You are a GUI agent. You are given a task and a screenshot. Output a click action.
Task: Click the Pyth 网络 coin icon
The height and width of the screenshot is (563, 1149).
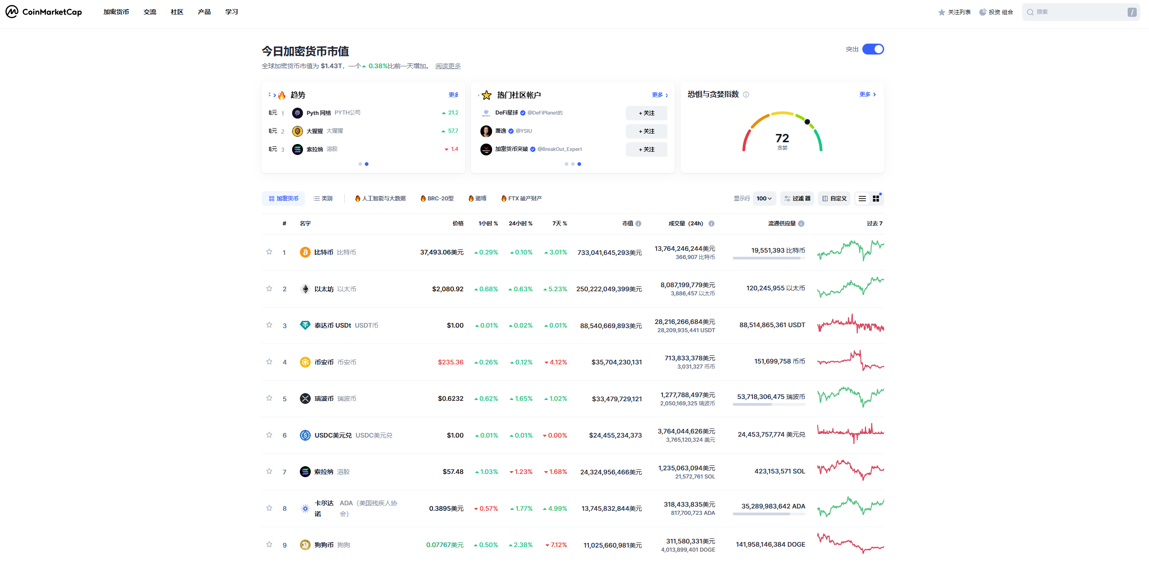(x=298, y=113)
